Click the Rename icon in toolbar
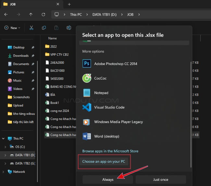The height and width of the screenshot is (186, 211). point(69,28)
